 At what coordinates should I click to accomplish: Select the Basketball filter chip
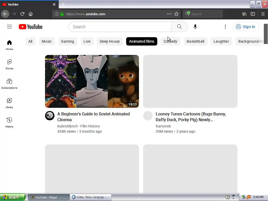tap(195, 41)
